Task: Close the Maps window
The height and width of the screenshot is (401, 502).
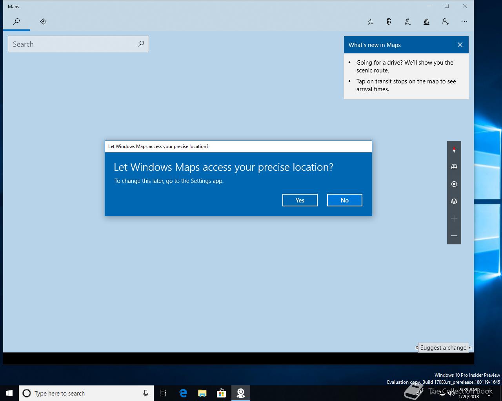Action: (465, 6)
